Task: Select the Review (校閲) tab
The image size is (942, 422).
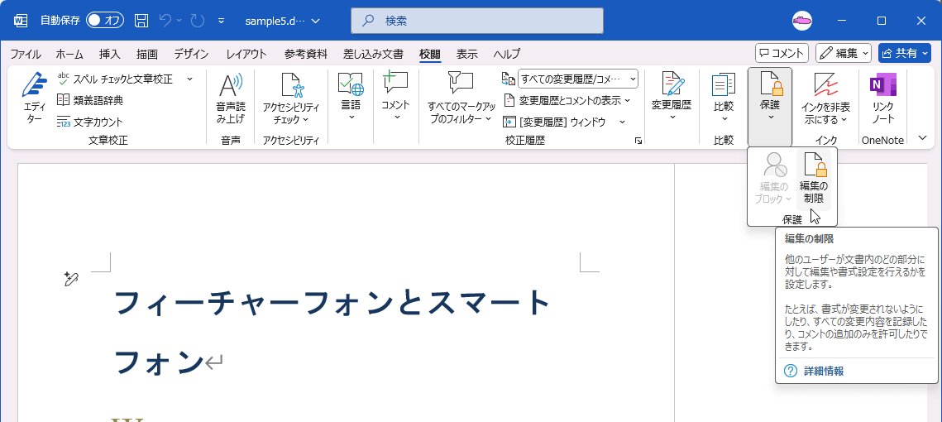Action: point(430,54)
